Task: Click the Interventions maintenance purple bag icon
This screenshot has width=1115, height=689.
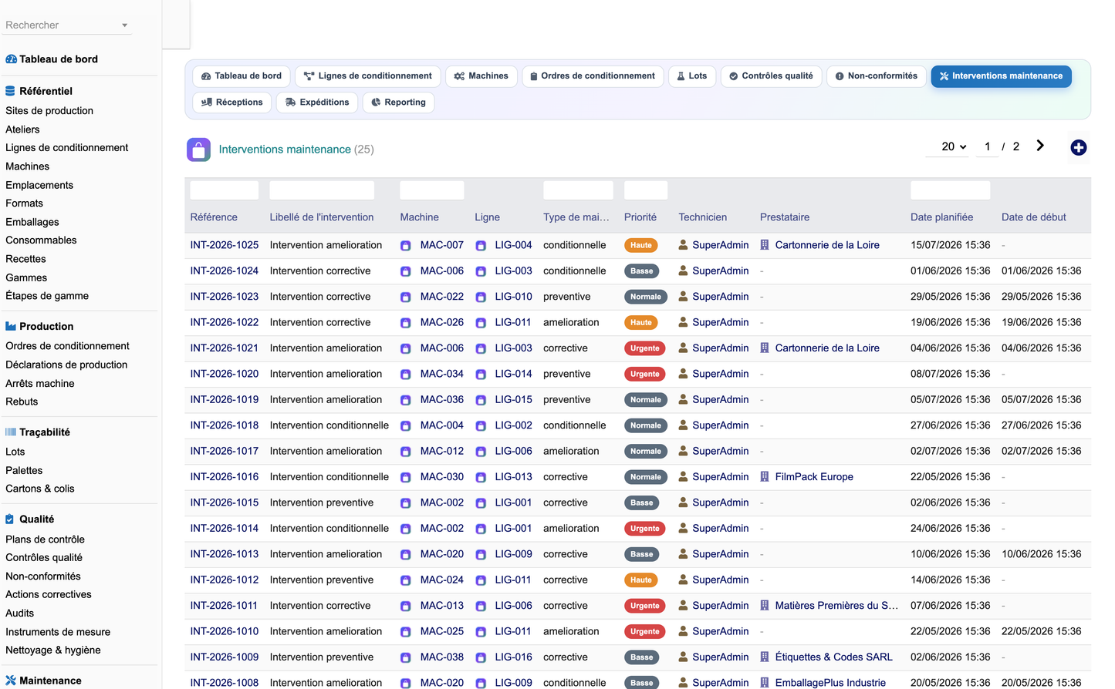Action: 198,150
